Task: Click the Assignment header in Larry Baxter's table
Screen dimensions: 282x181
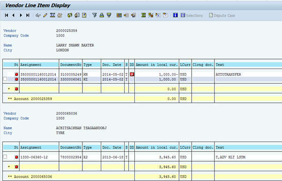Action: [x=39, y=65]
